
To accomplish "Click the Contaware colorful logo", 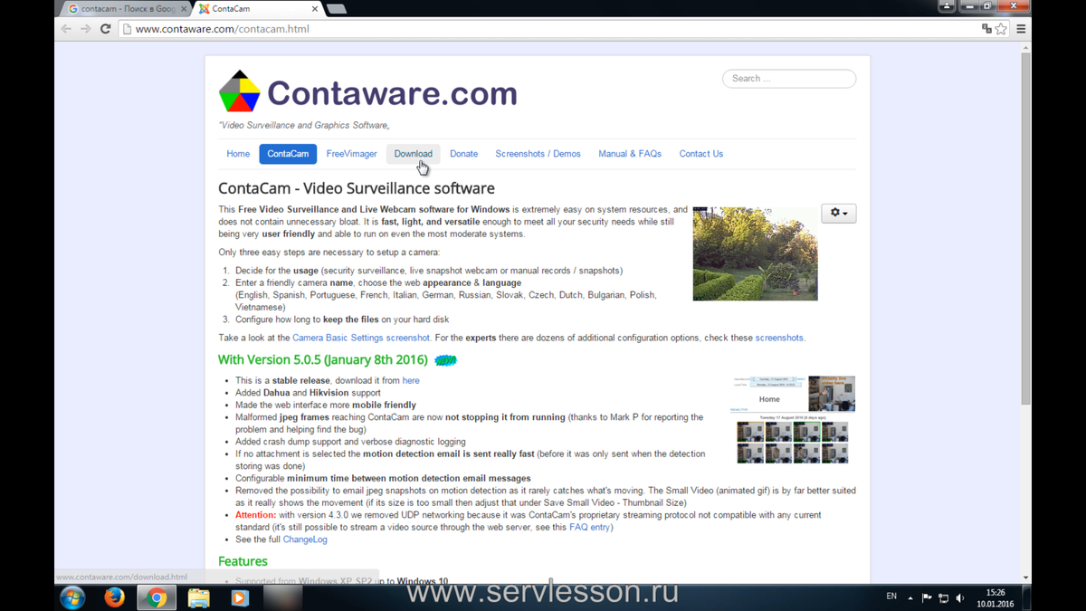I will 239,91.
